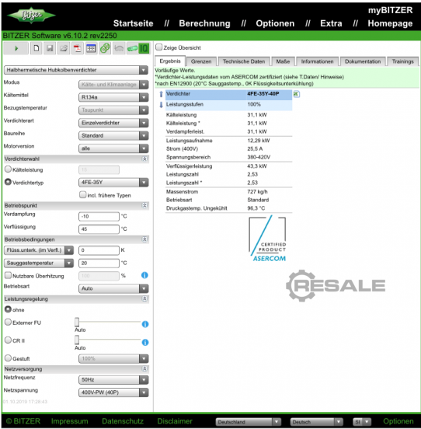Open the Impressum link
Image resolution: width=421 pixels, height=429 pixels.
tap(69, 421)
